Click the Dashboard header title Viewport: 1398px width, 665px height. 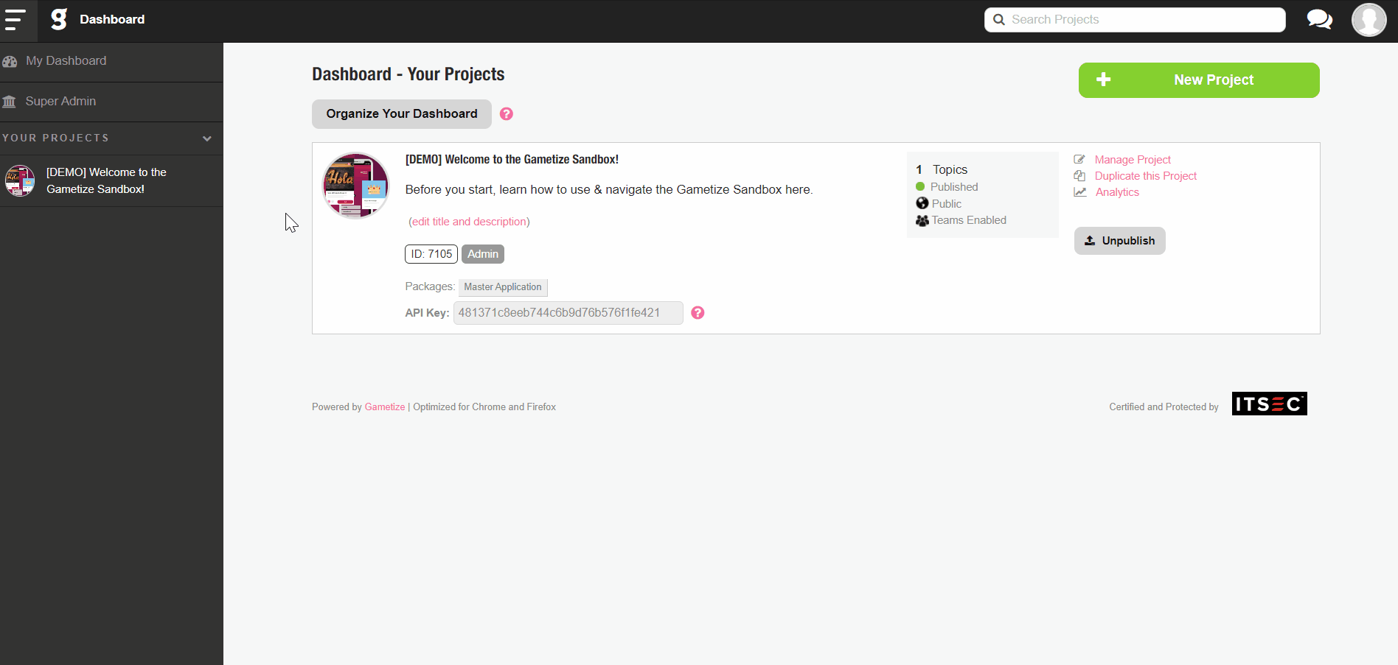point(112,19)
